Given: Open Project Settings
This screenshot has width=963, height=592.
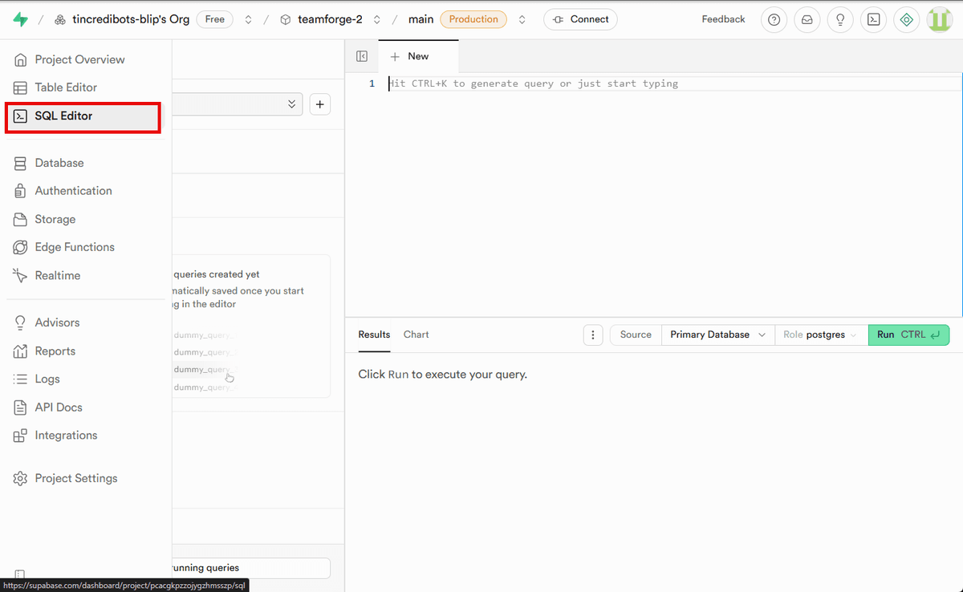Looking at the screenshot, I should pos(75,477).
